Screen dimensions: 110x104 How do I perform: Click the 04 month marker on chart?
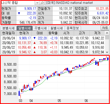coord(31,101)
